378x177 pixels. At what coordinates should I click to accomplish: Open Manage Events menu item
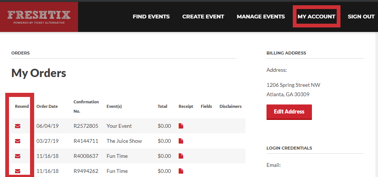click(x=261, y=17)
